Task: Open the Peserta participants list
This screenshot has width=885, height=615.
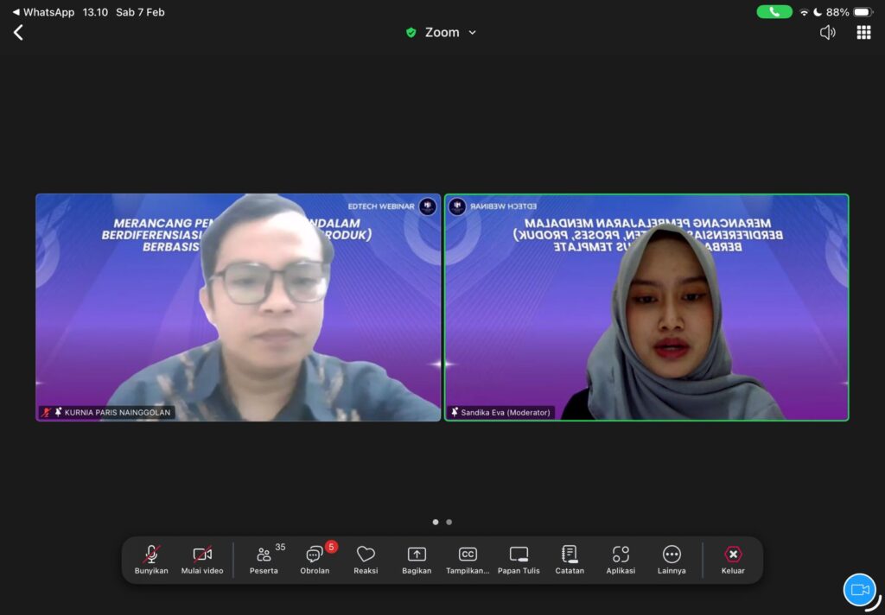Action: tap(264, 559)
